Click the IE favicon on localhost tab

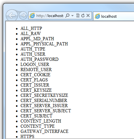(97, 16)
